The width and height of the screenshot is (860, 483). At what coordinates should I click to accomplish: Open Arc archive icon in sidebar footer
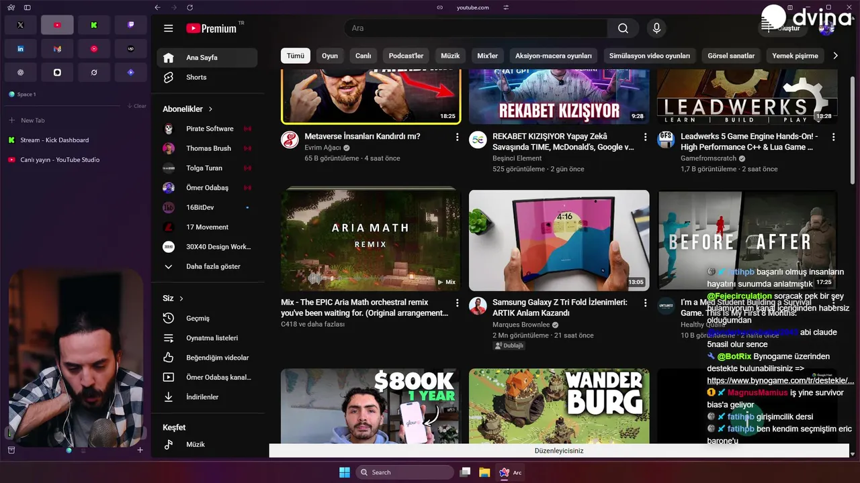[x=11, y=450]
